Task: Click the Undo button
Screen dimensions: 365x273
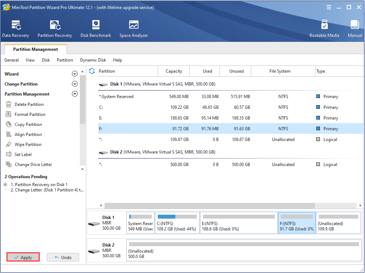Action: (x=63, y=257)
